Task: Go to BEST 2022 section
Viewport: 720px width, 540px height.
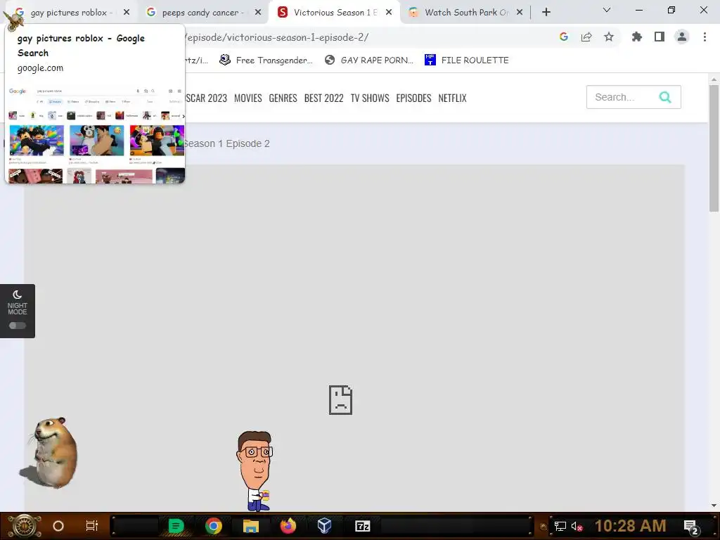Action: point(323,98)
